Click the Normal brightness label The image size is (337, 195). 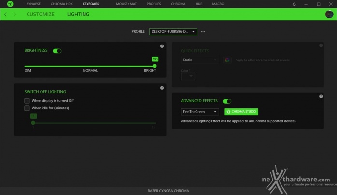pyautogui.click(x=90, y=71)
